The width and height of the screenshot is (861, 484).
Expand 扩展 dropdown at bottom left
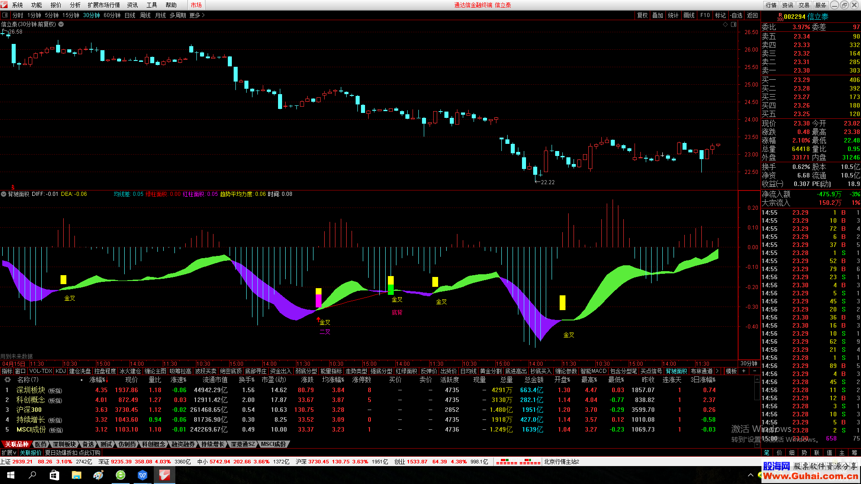(9, 453)
